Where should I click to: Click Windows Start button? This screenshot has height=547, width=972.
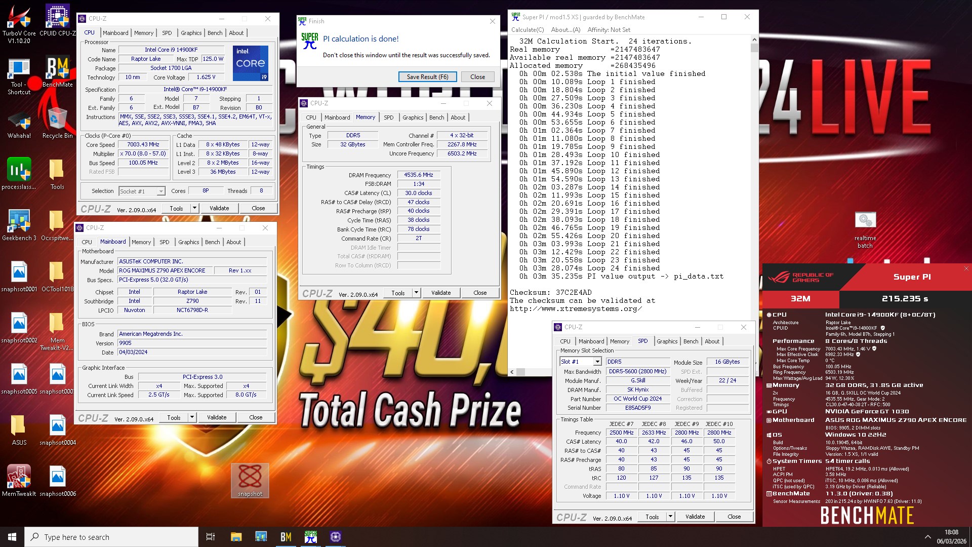[x=12, y=537]
